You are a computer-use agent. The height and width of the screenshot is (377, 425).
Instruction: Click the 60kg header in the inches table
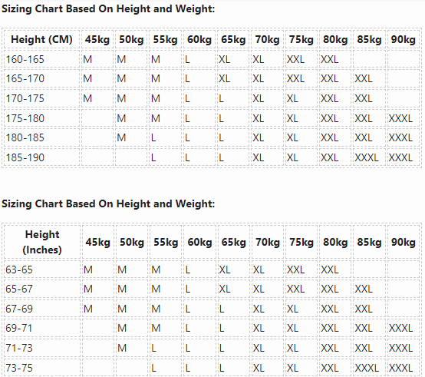(199, 242)
